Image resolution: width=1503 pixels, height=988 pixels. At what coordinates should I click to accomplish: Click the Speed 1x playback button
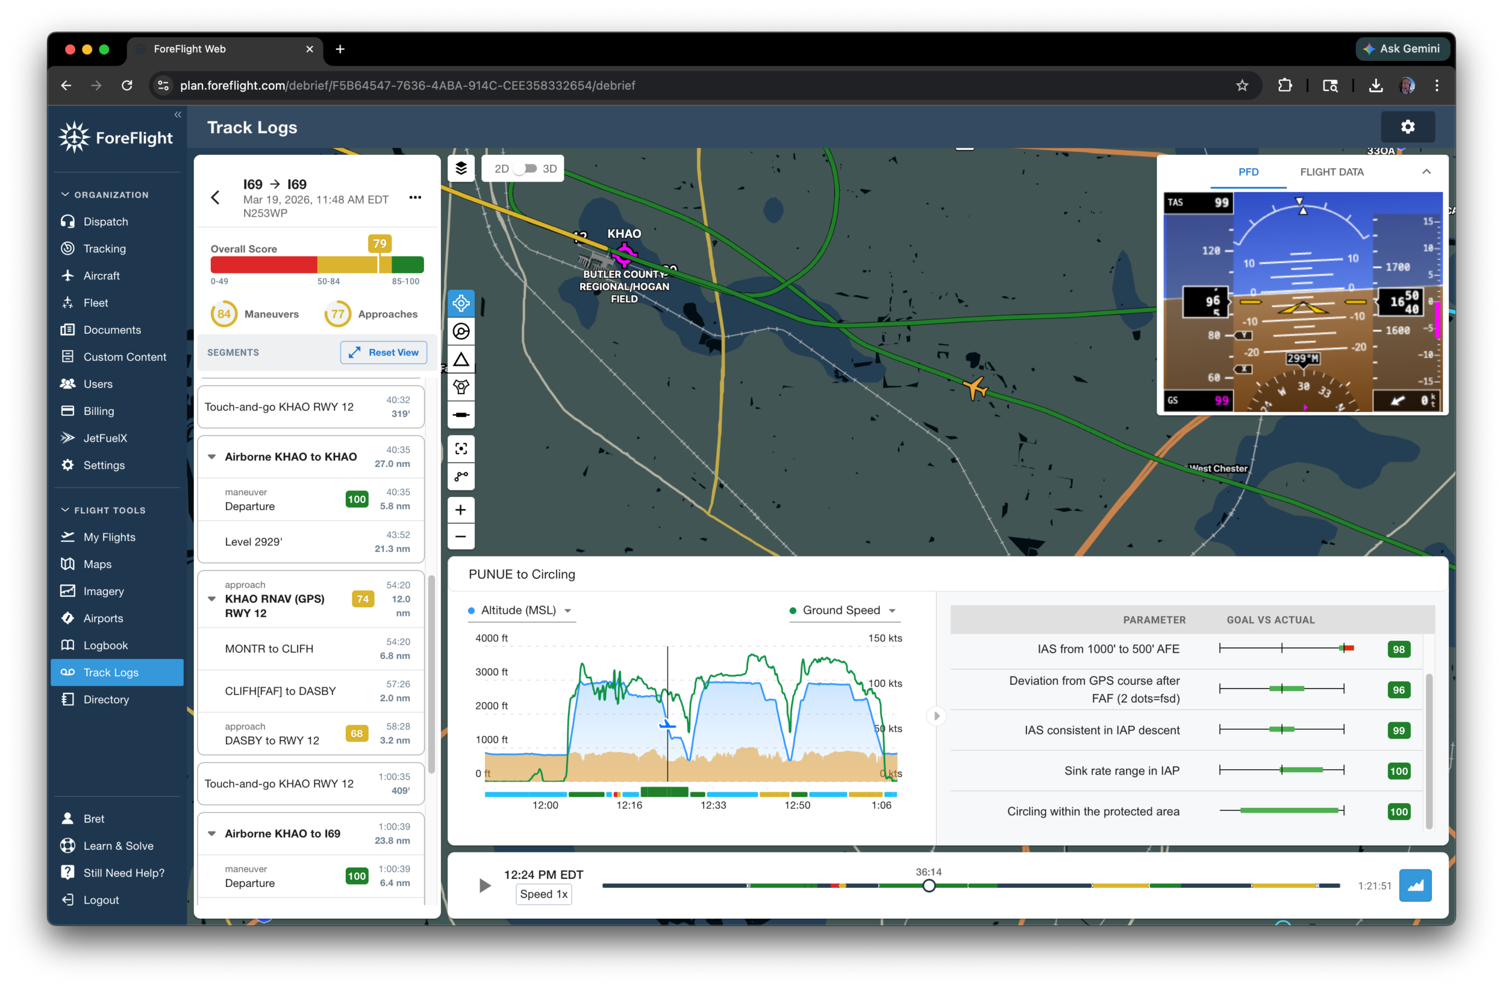(x=543, y=894)
